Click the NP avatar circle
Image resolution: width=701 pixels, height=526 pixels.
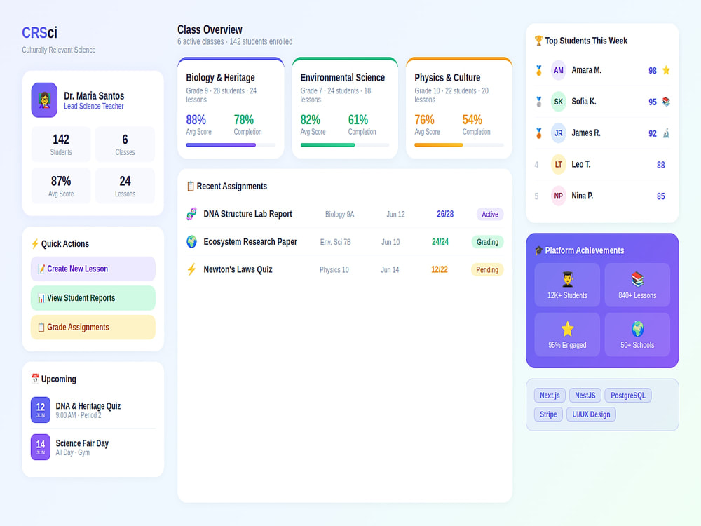coord(559,196)
